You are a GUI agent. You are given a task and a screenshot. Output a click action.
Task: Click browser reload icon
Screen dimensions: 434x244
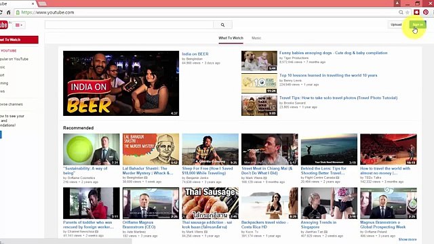pyautogui.click(x=1, y=12)
